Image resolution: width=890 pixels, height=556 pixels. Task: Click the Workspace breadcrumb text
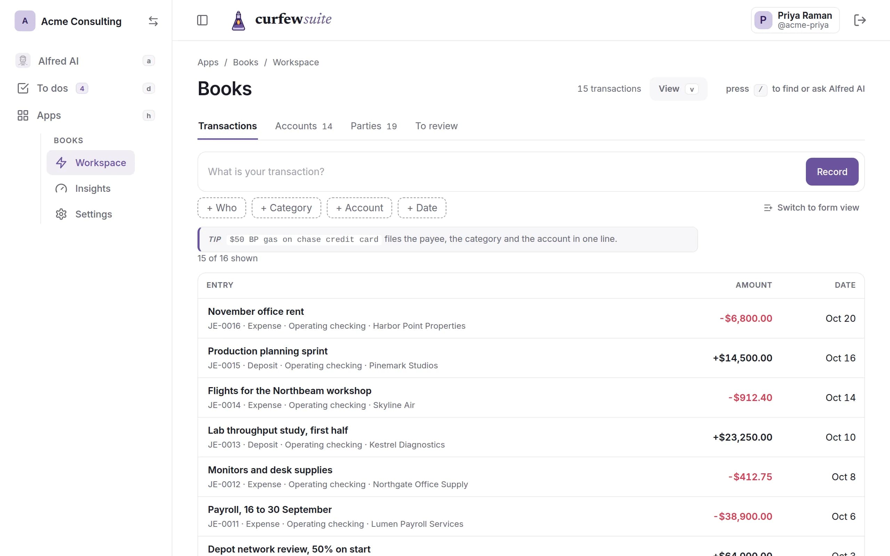coord(296,63)
